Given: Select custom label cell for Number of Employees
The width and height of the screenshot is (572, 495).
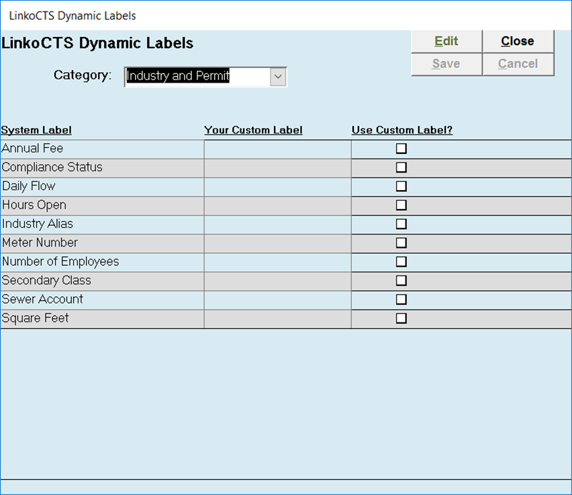Looking at the screenshot, I should pyautogui.click(x=278, y=262).
